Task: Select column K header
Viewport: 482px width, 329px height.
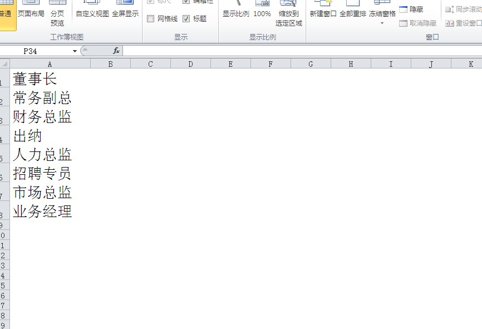Action: 466,64
